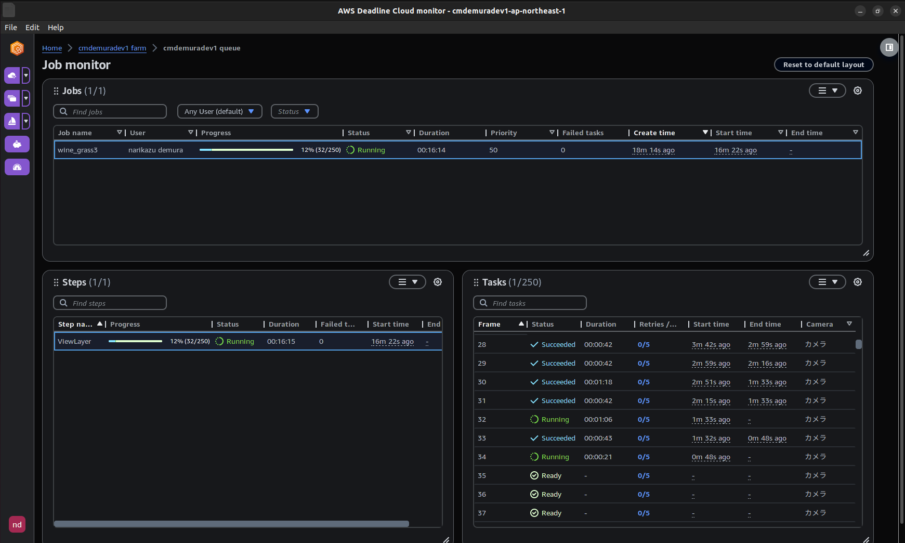Open the Status filter dropdown
This screenshot has width=905, height=543.
pos(295,111)
